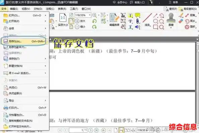Click the paperclip file attachment icon
The height and width of the screenshot is (133, 199).
click(x=137, y=21)
